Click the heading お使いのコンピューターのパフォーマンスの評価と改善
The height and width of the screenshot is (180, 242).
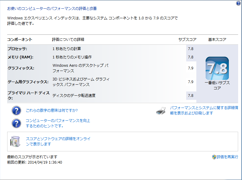[52, 8]
